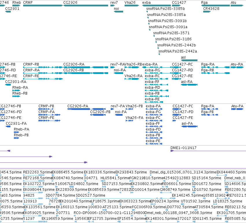This screenshot has height=223, width=246.
Task: Select the CG2926-PB protein label
Action: (x=100, y=112)
